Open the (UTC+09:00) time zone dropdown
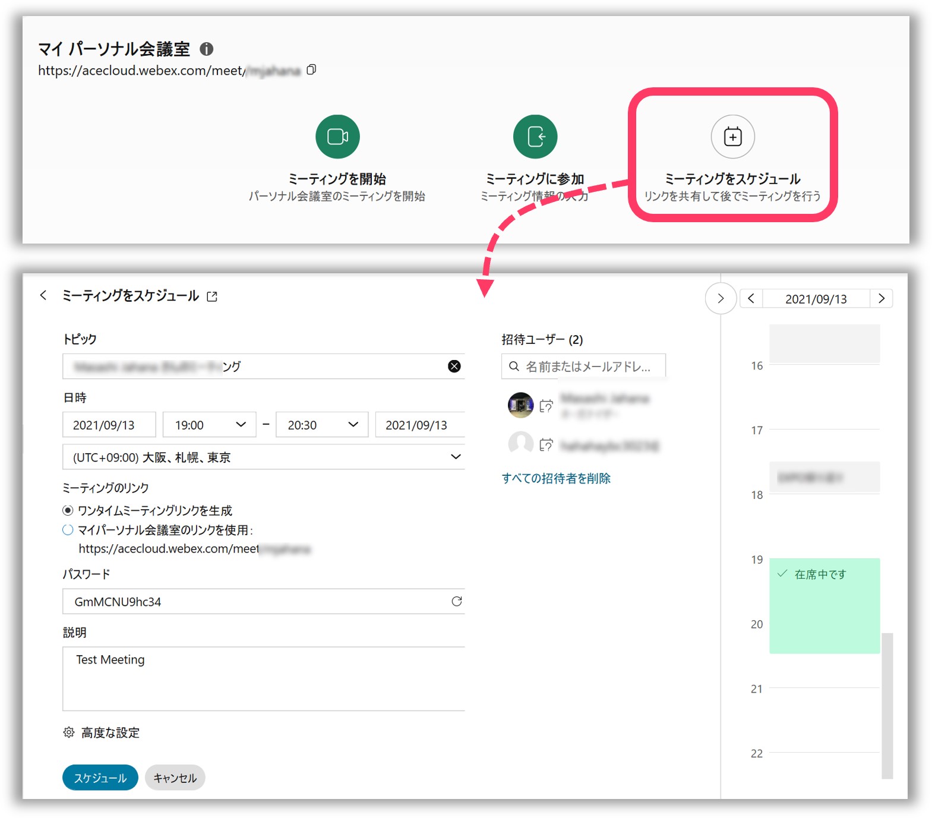The image size is (932, 818). click(264, 457)
